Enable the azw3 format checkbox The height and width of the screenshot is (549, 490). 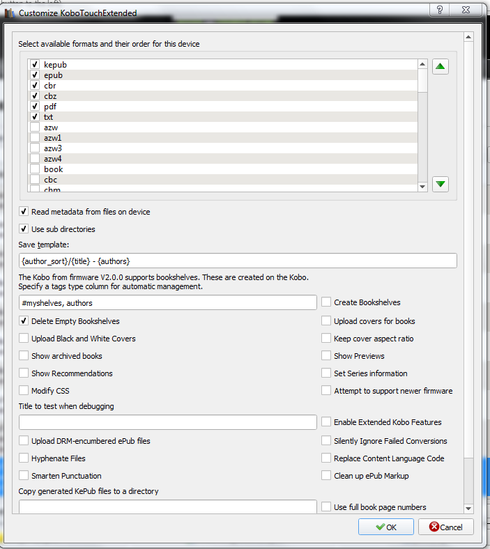[35, 148]
